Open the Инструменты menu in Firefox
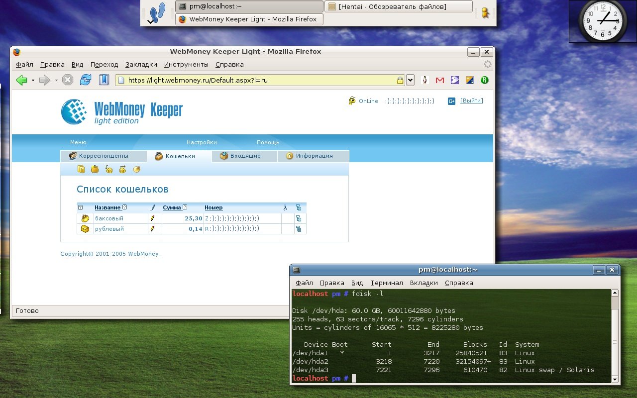Viewport: 637px width, 398px height. pos(186,65)
